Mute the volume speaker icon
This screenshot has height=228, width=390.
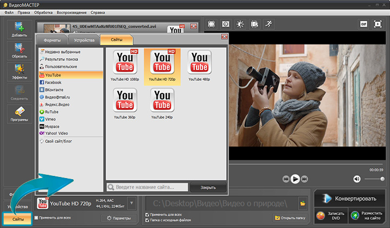click(x=356, y=179)
